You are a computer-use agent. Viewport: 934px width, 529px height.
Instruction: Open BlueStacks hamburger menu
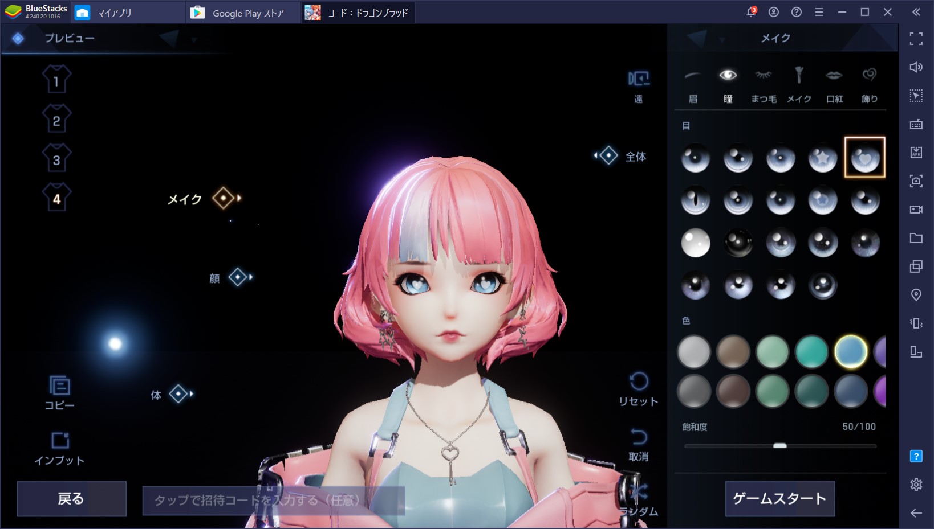click(x=819, y=12)
